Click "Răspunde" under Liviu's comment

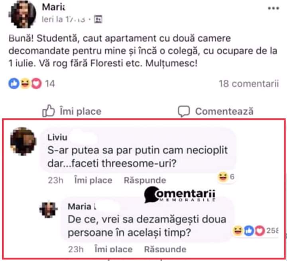coord(145,180)
